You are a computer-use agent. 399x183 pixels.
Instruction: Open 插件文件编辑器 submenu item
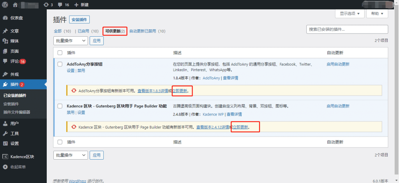click(x=17, y=112)
